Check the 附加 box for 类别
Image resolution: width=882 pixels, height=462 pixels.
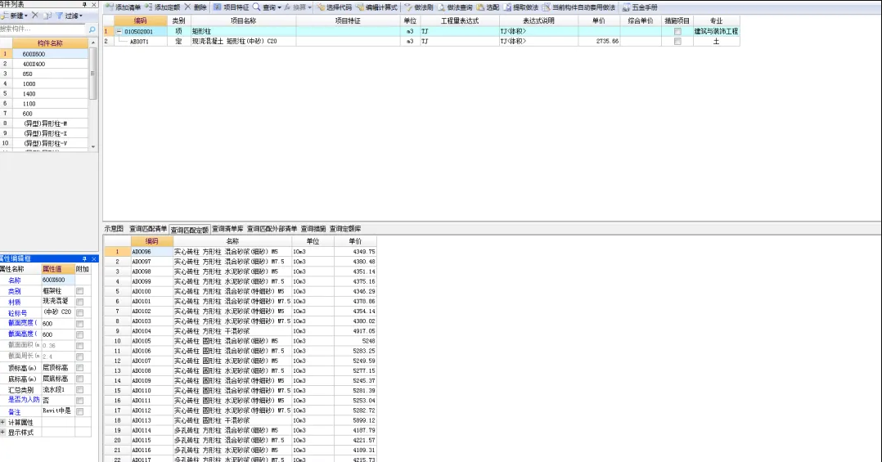tap(80, 291)
